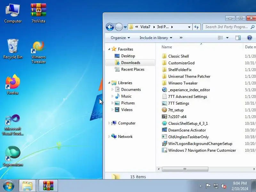
Task: Select Desktop under Favorites
Action: point(128,56)
